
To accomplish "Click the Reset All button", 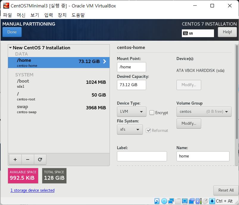I will 226,190.
